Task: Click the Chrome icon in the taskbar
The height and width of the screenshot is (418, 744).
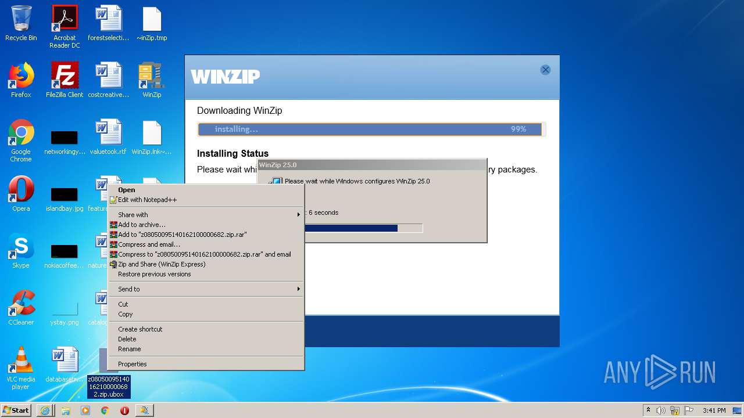Action: click(x=105, y=410)
